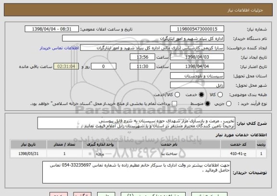Click unit cell پروژه

(x=100, y=154)
